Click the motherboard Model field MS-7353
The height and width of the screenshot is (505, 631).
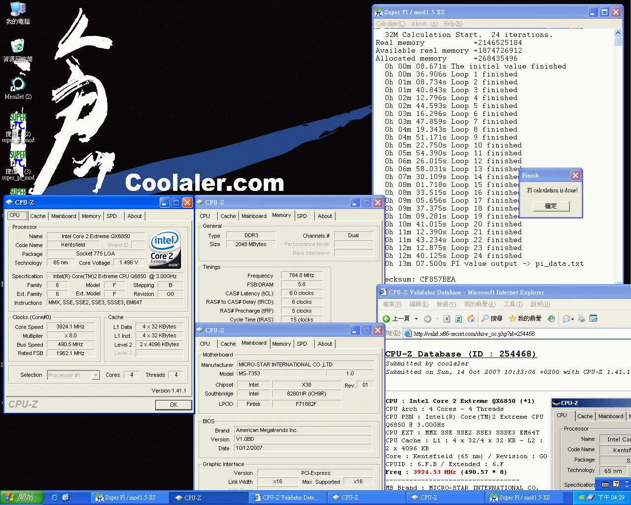tap(281, 373)
